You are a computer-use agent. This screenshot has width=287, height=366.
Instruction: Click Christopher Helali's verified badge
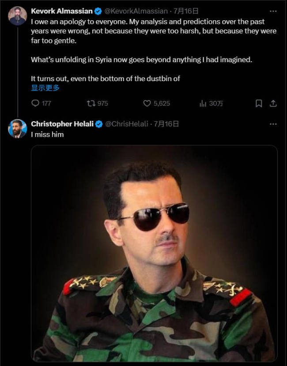click(x=99, y=124)
